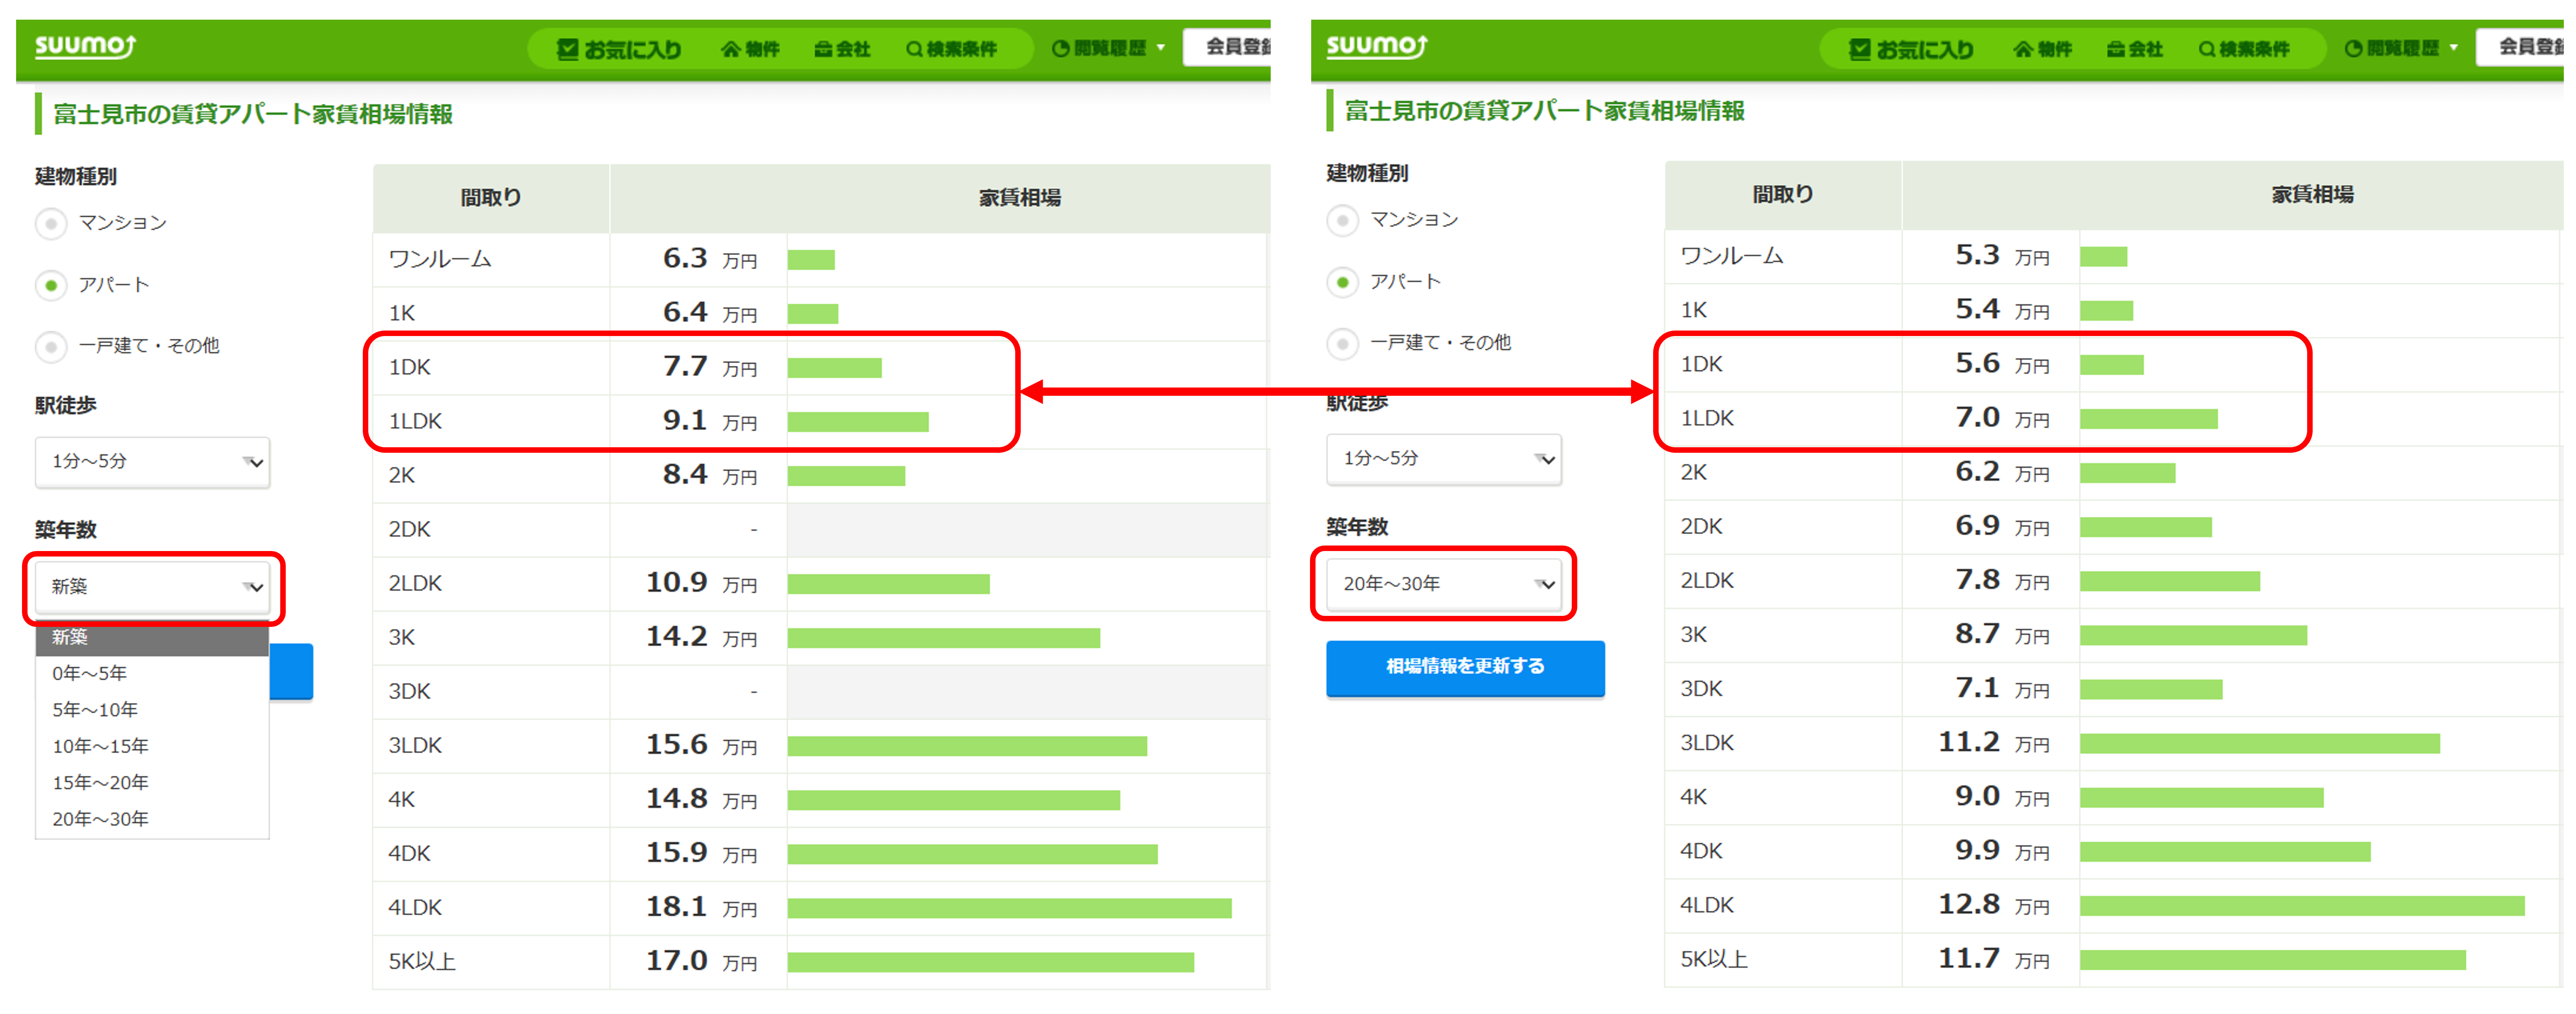Click the ワンルーム 6.3万円 bar in the left table
Screen dimensions: 2576x1014
pyautogui.click(x=811, y=261)
